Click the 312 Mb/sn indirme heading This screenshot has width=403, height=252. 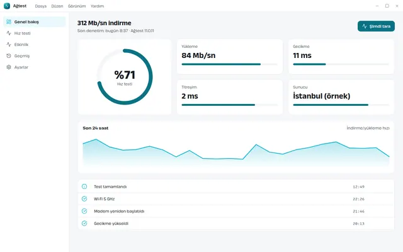pyautogui.click(x=104, y=23)
